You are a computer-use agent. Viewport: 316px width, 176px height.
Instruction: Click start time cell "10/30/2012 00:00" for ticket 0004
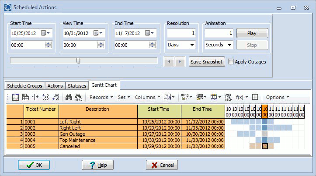[159, 140]
